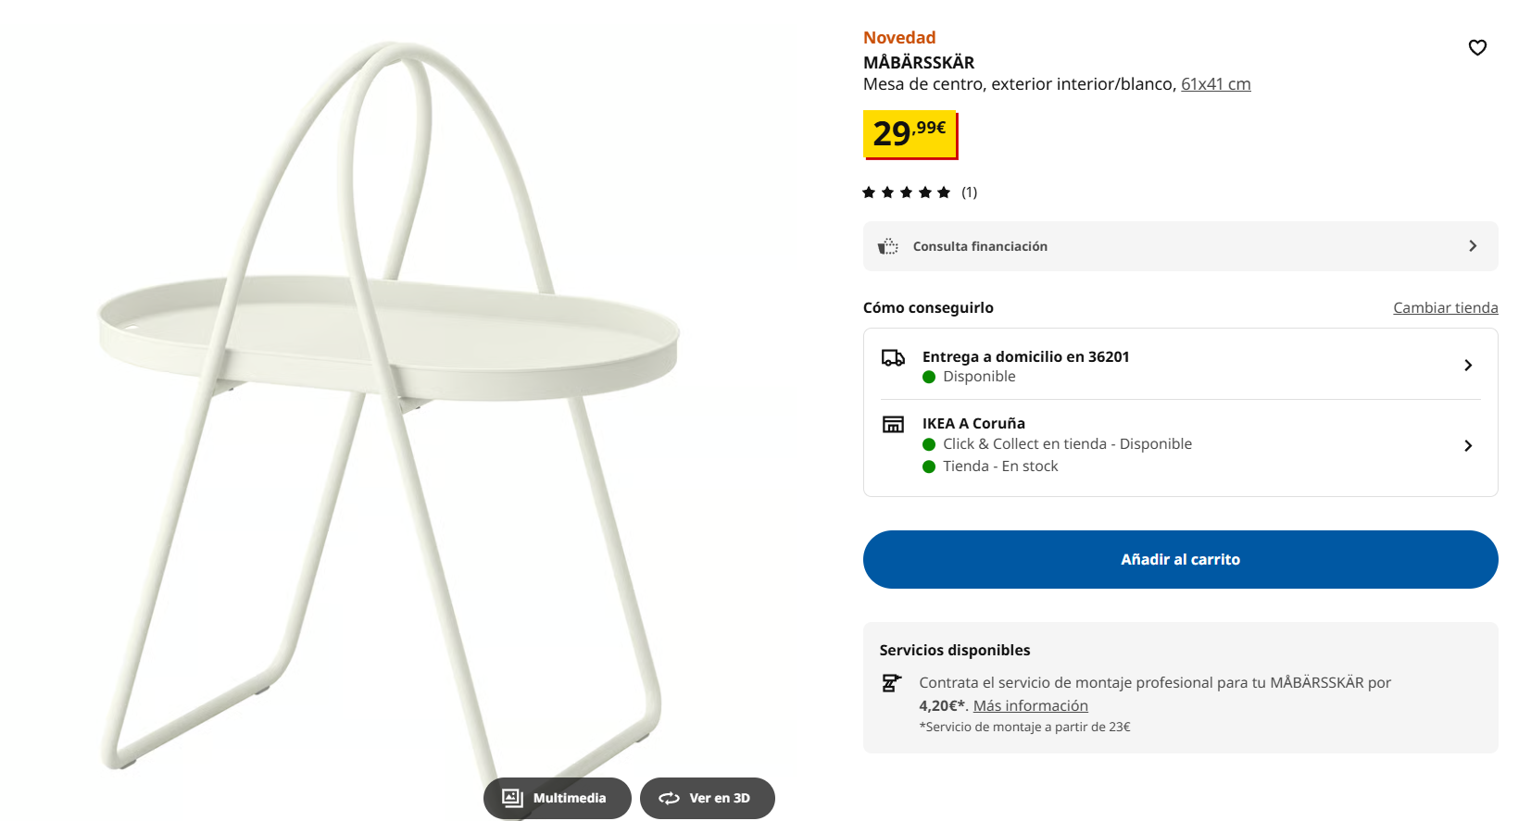Open the 61x41 cm size link

[x=1215, y=84]
